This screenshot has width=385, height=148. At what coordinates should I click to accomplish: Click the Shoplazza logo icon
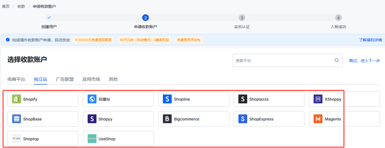coord(243,99)
